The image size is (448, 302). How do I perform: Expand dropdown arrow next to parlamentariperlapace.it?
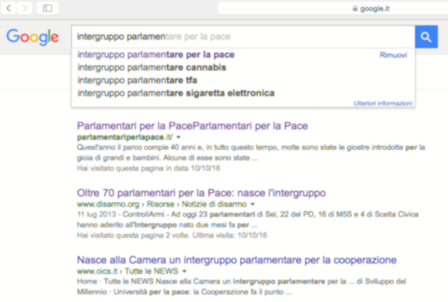tap(178, 137)
